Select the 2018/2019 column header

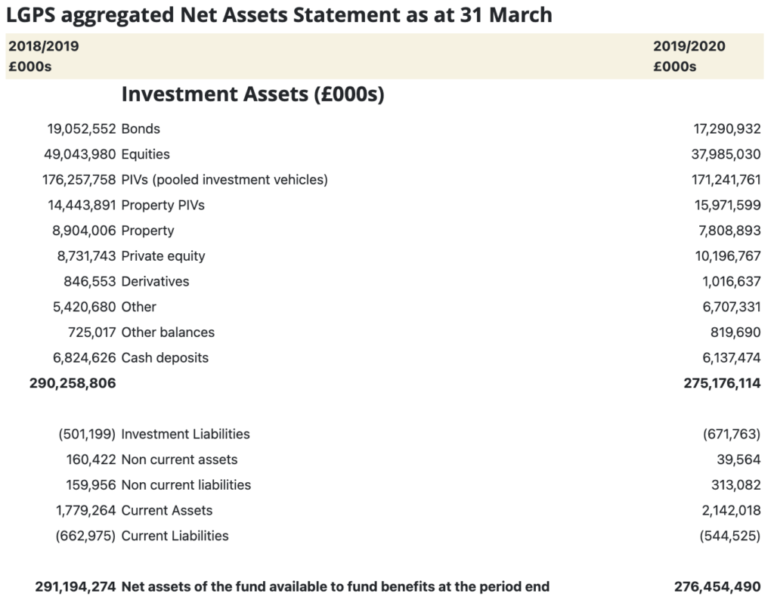point(43,46)
